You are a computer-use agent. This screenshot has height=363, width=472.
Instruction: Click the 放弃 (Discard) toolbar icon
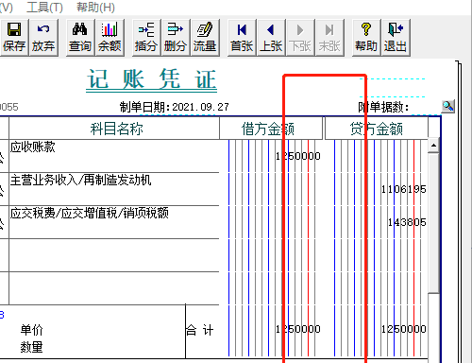point(43,38)
